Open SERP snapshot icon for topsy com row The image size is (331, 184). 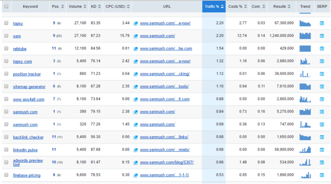tap(322, 61)
